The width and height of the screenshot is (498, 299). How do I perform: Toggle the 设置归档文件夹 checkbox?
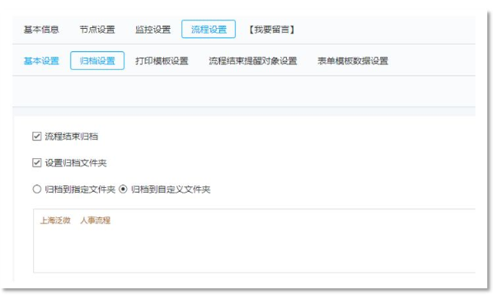(x=37, y=163)
